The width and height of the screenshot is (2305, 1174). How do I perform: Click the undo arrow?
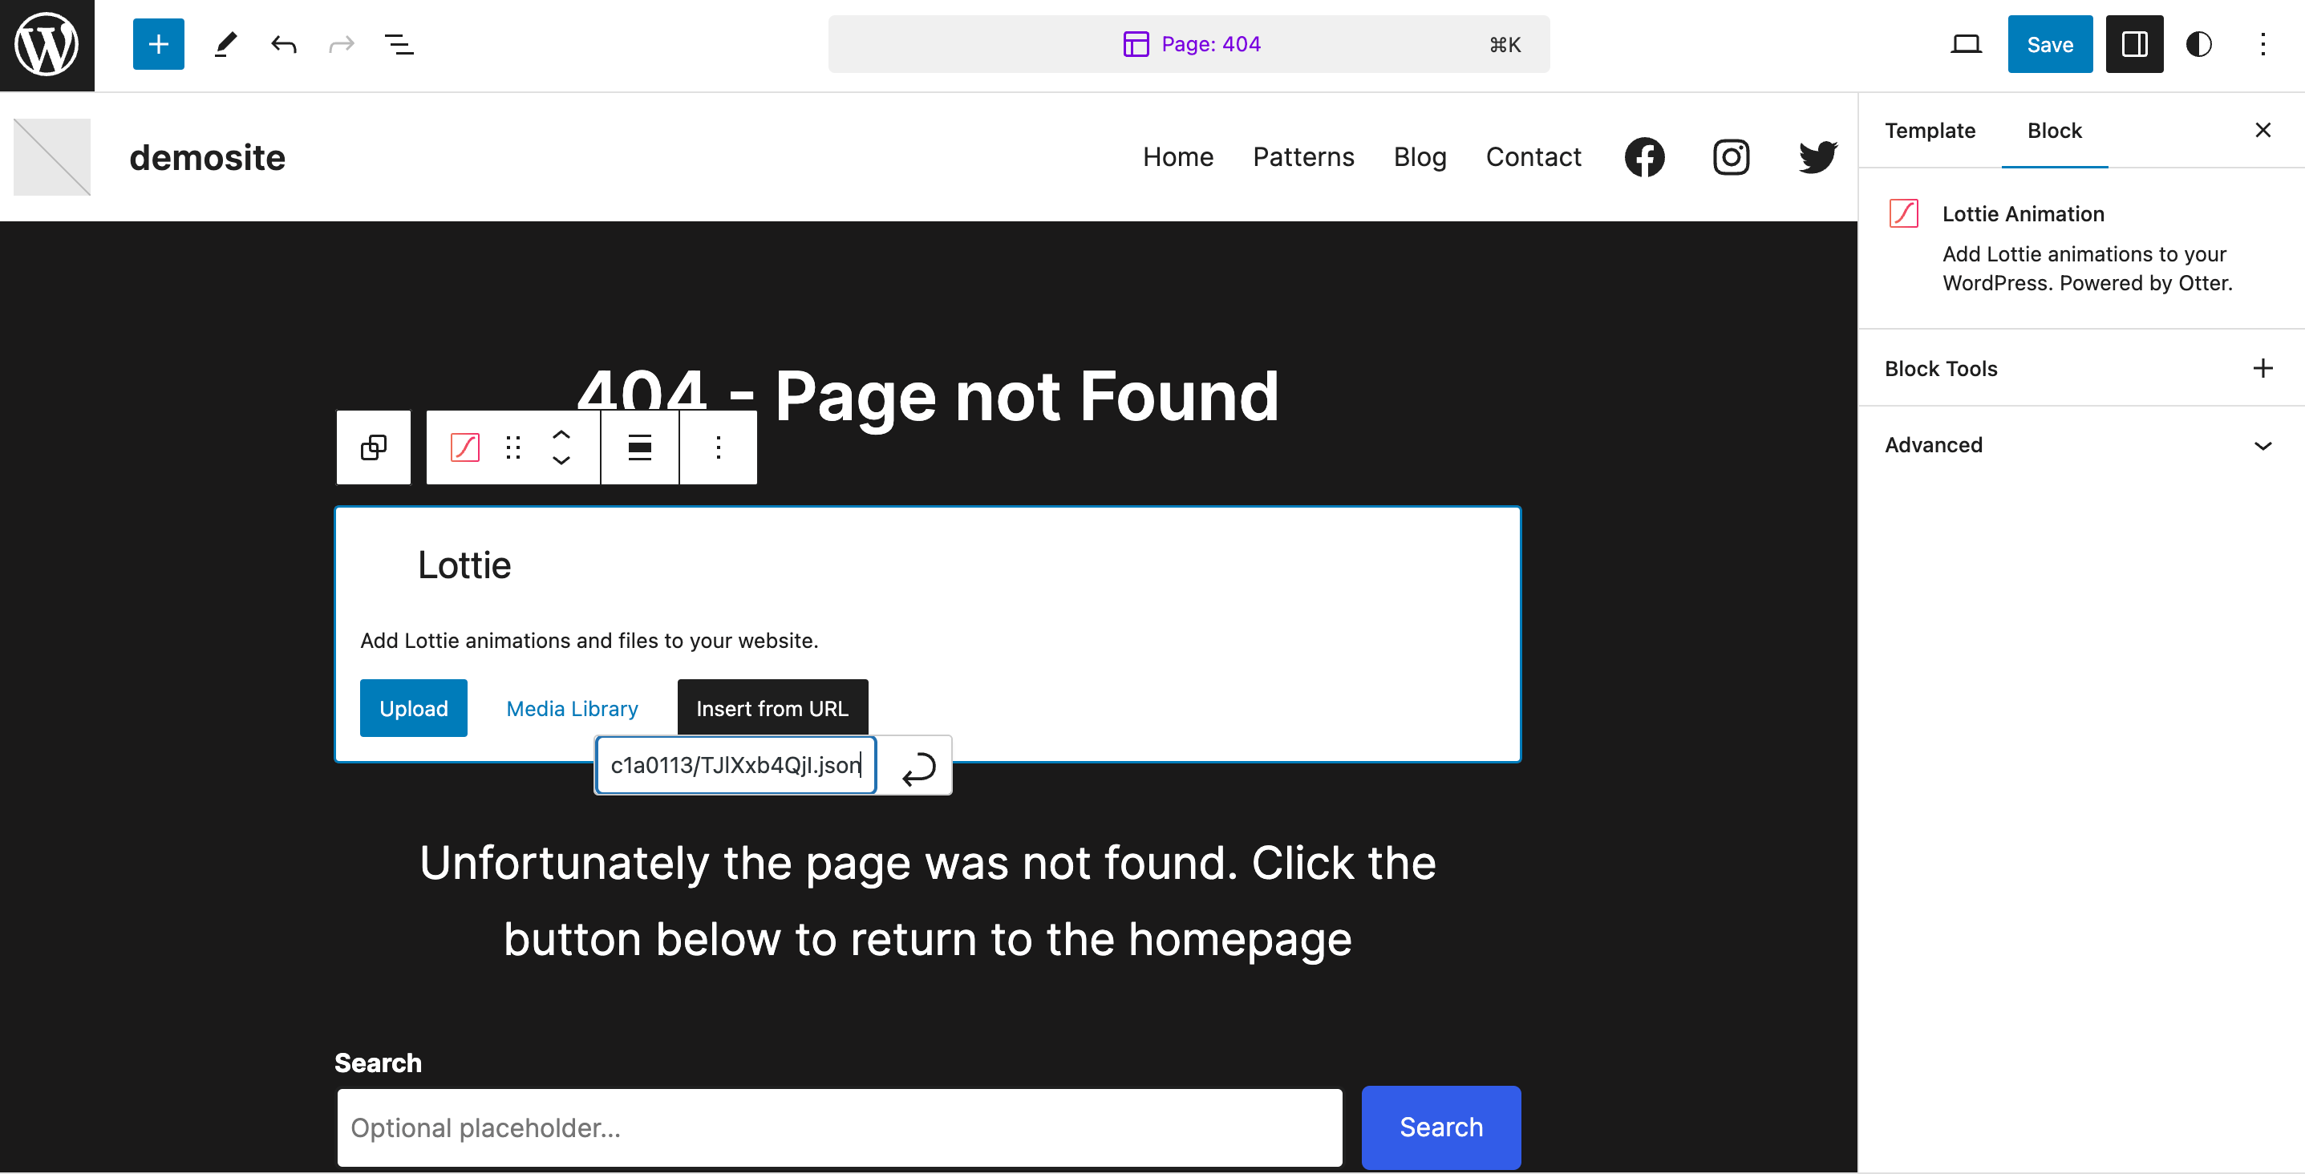pos(283,44)
